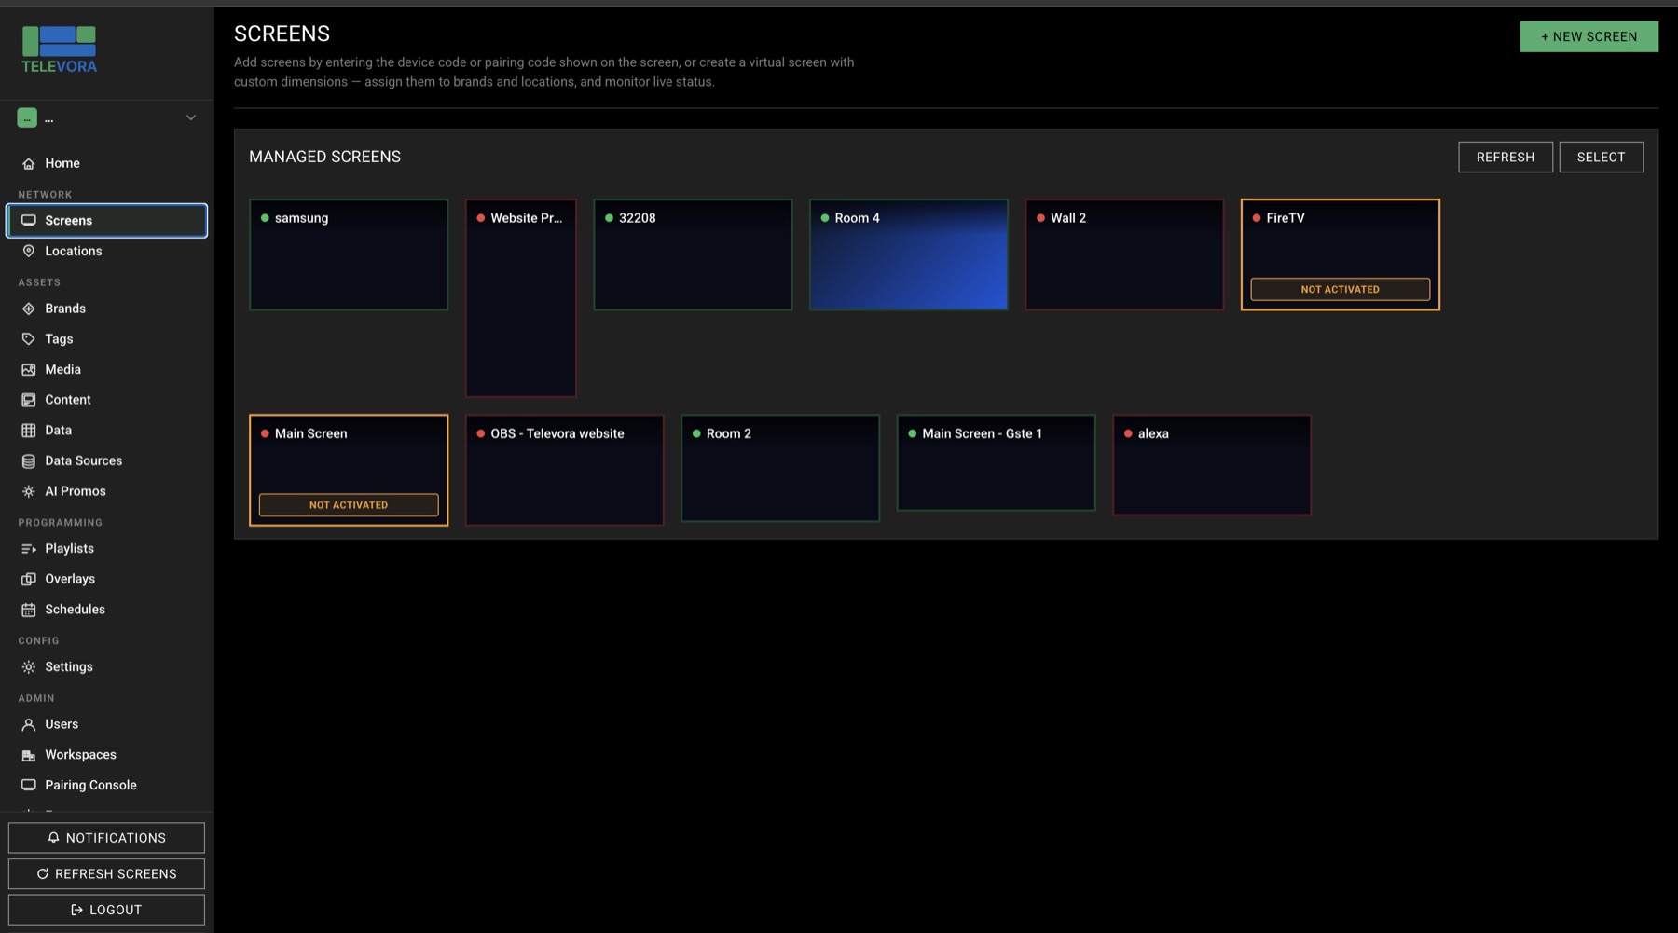This screenshot has width=1678, height=933.
Task: Open the Wall 2 screen card
Action: point(1124,254)
